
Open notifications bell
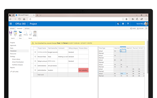pos(118,23)
